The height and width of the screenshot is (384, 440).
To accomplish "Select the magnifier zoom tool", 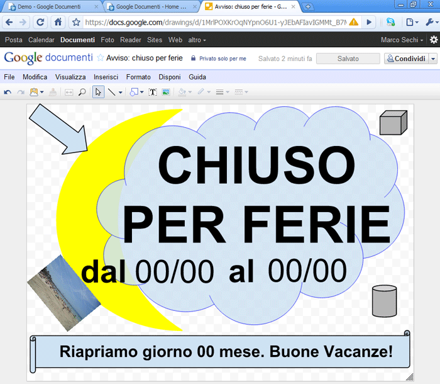I will [x=82, y=92].
